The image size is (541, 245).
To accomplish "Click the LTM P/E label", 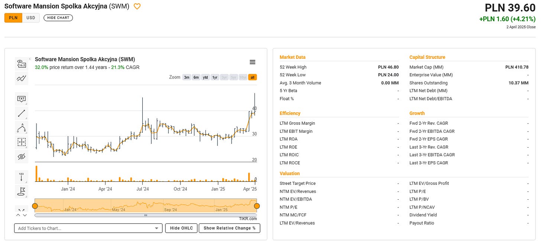I will click(x=418, y=191).
